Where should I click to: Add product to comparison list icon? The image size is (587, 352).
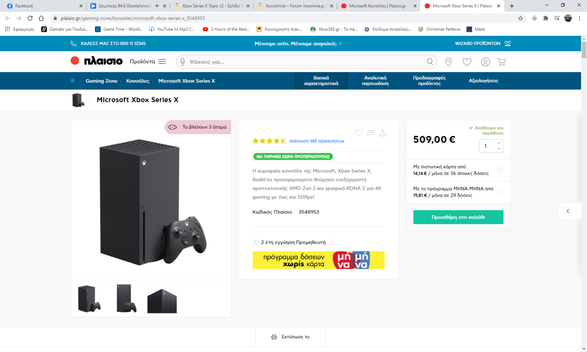(371, 133)
